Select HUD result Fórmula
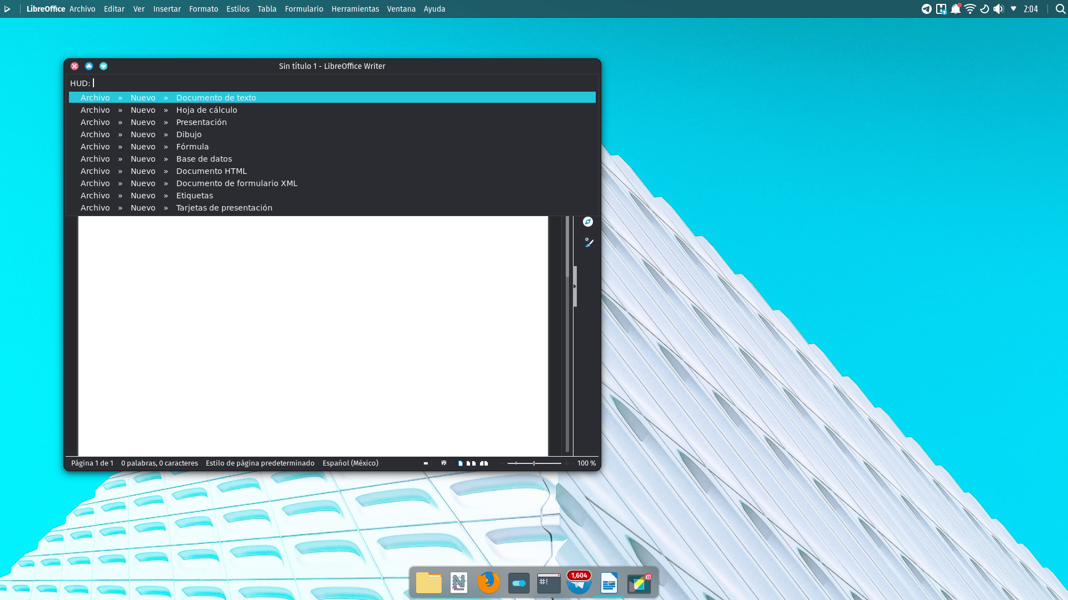 (332, 147)
